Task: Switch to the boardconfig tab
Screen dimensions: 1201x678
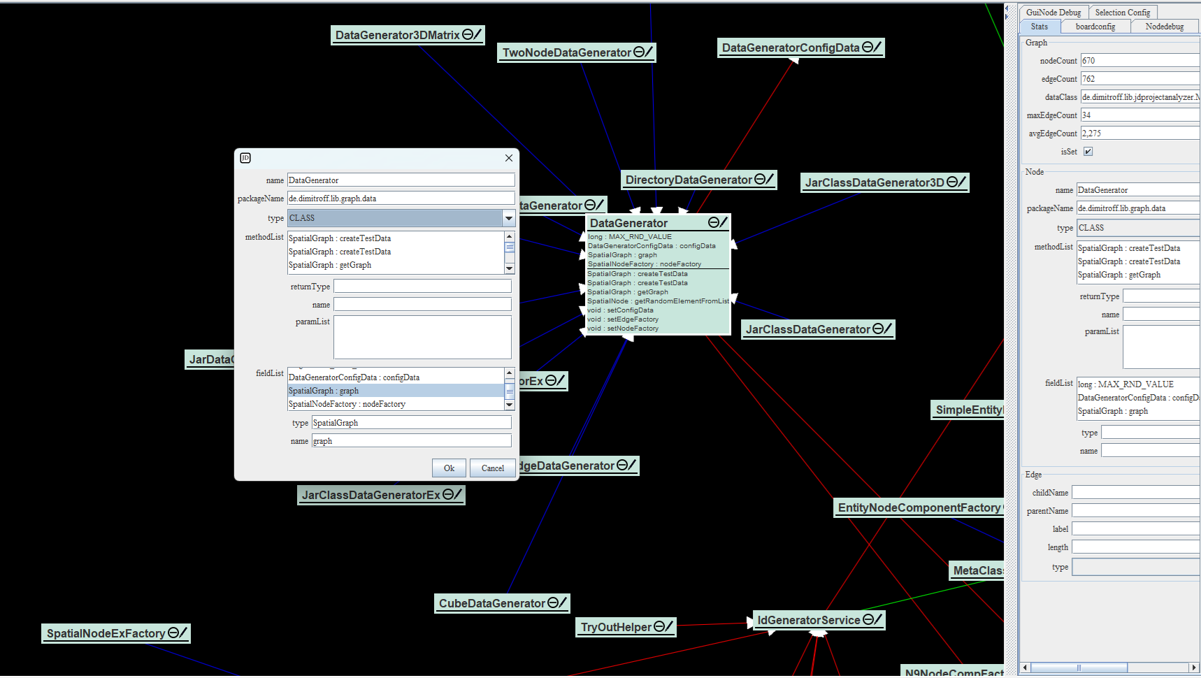Action: point(1095,27)
